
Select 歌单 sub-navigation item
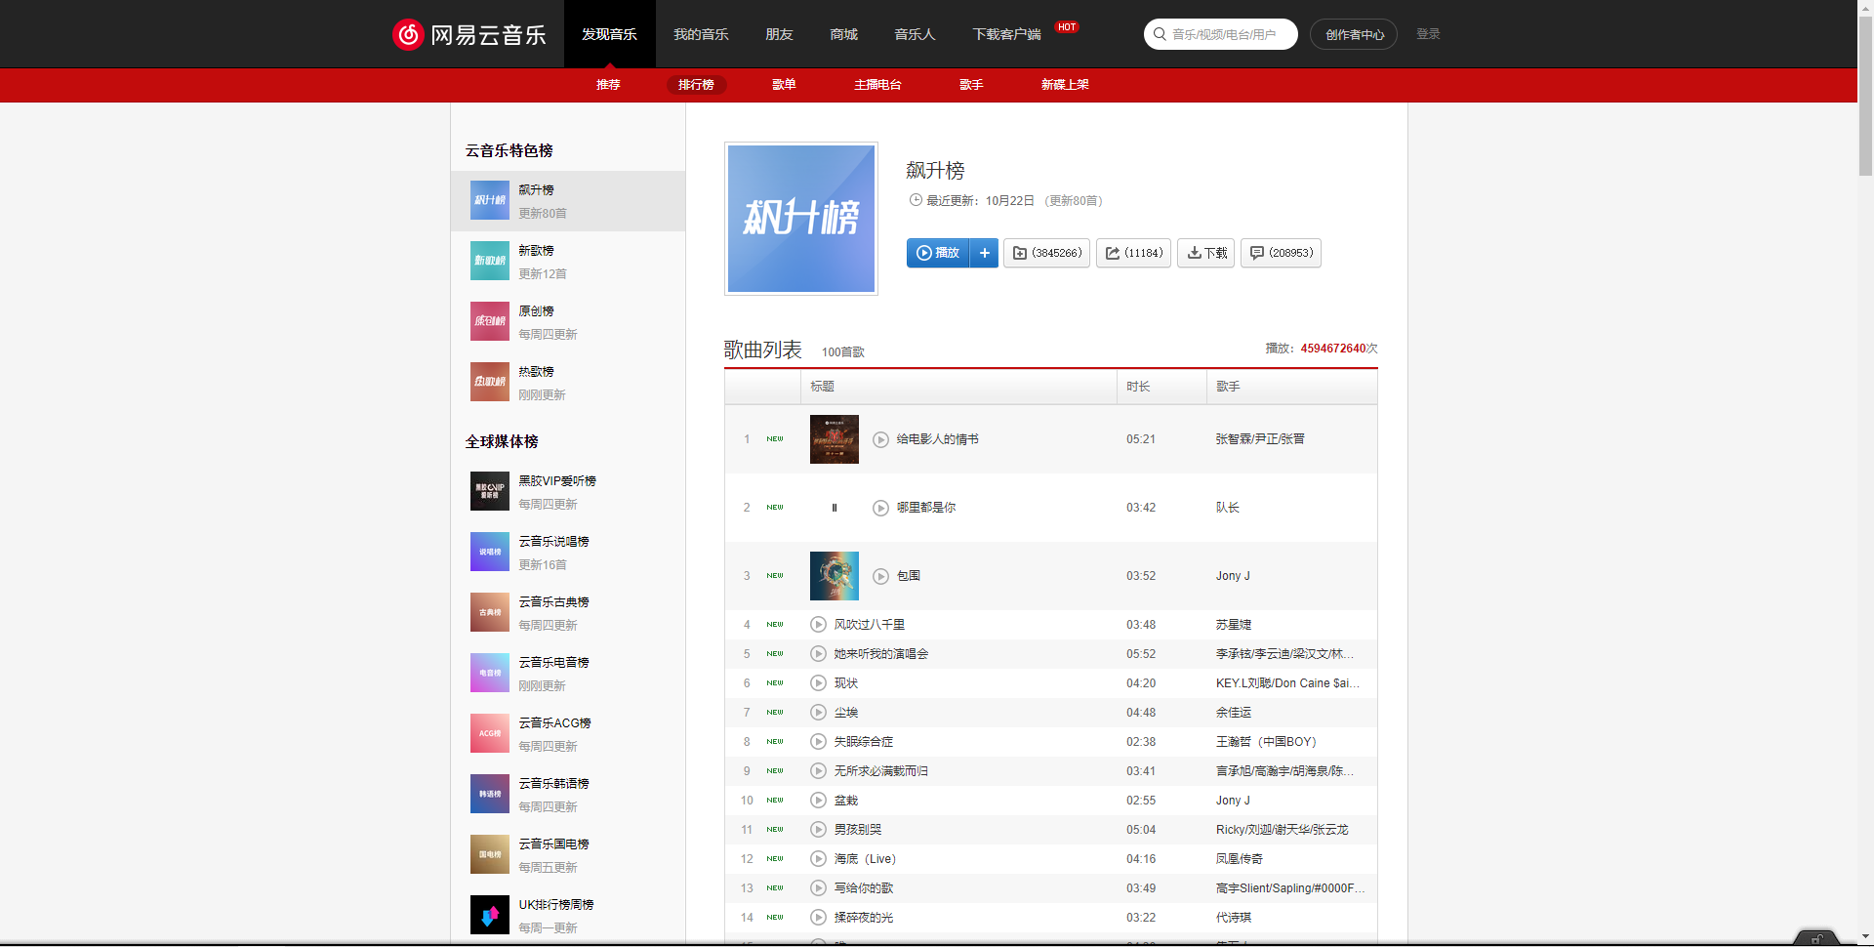785,85
